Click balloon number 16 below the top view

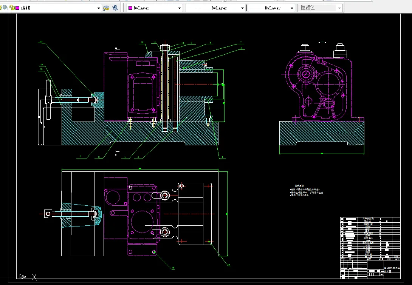click(173, 268)
